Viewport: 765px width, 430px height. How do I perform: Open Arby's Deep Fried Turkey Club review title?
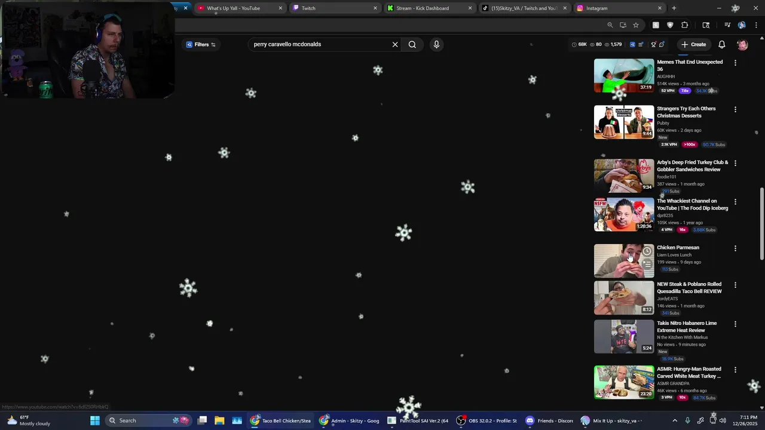coord(693,166)
